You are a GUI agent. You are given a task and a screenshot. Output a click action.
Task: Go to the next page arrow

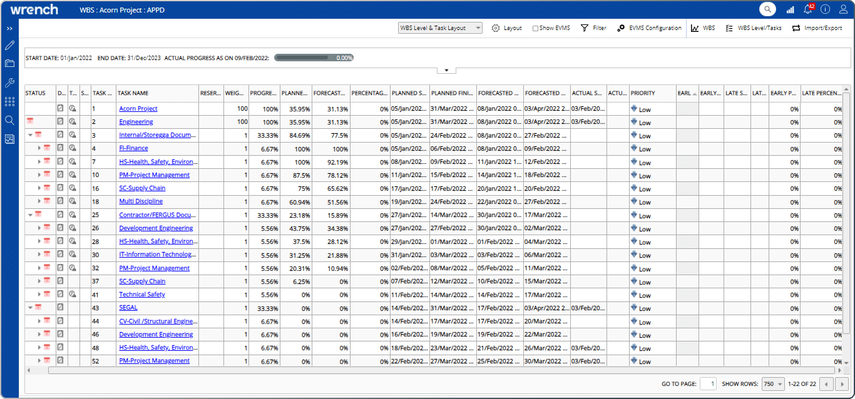pyautogui.click(x=842, y=384)
